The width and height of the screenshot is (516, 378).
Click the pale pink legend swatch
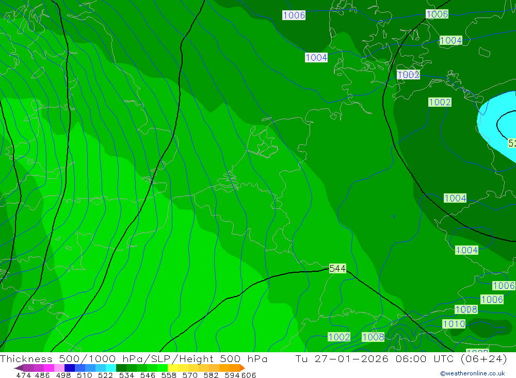(59, 368)
